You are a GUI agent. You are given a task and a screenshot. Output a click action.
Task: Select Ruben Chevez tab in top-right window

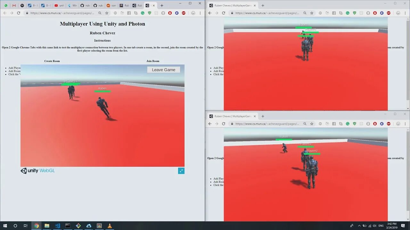coord(233,5)
